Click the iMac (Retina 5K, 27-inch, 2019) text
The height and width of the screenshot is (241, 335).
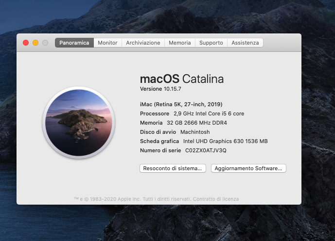(x=181, y=104)
